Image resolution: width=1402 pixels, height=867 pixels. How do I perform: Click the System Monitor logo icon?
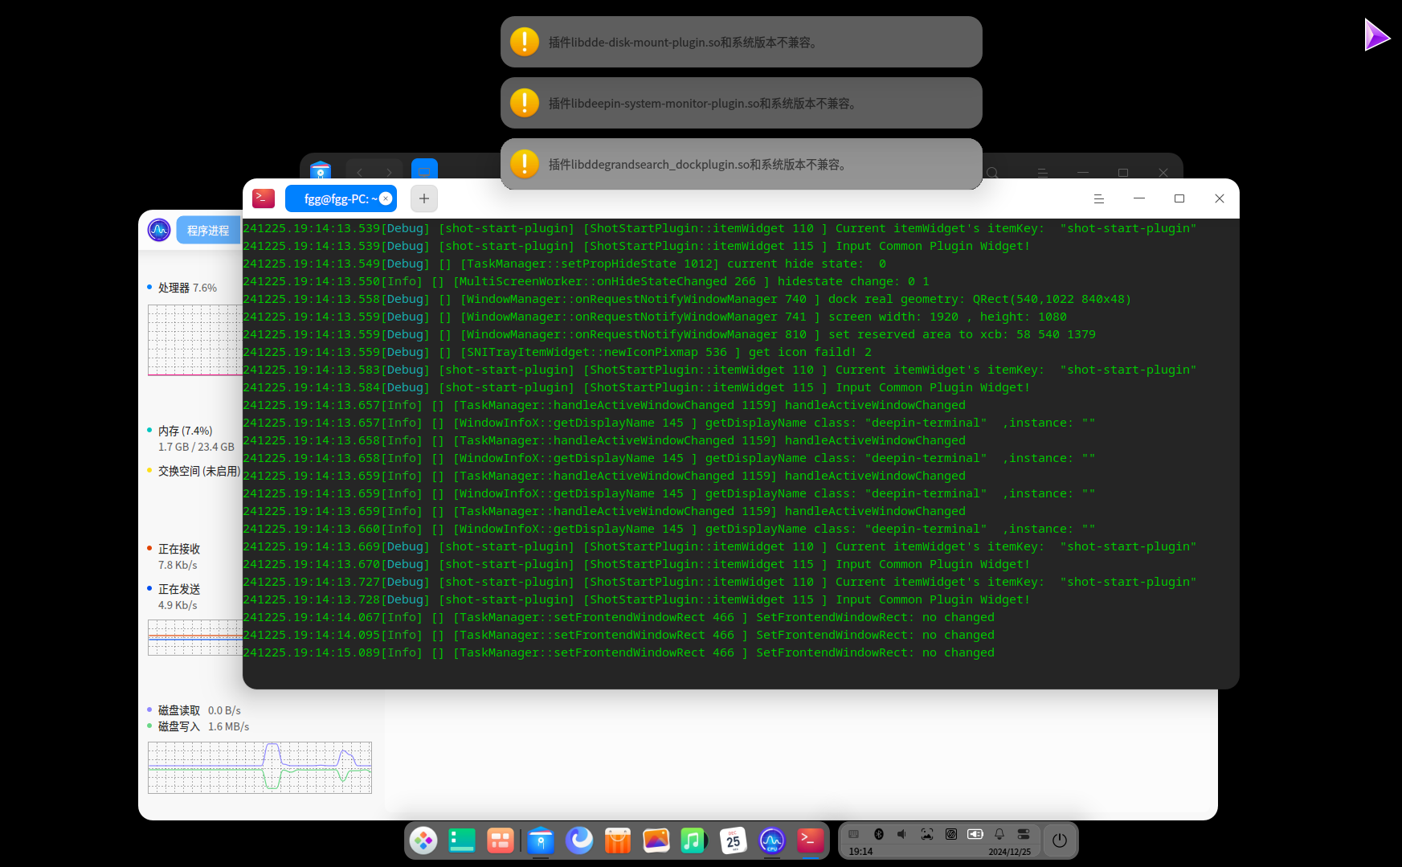[x=159, y=231]
